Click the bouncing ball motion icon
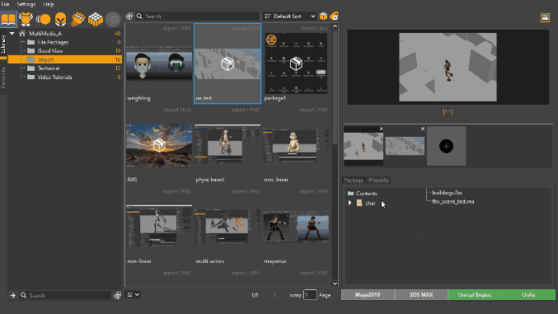Viewport: 558px width, 314px height. point(43,19)
